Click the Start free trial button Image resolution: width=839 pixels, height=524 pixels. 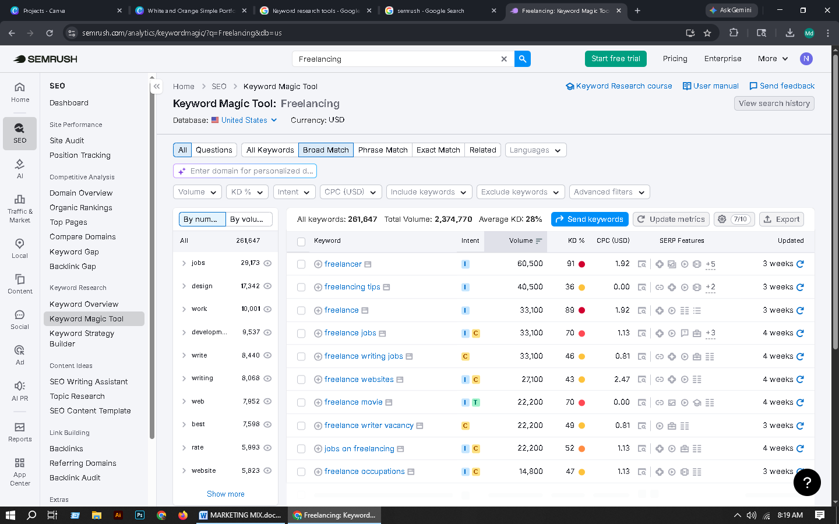pos(616,59)
